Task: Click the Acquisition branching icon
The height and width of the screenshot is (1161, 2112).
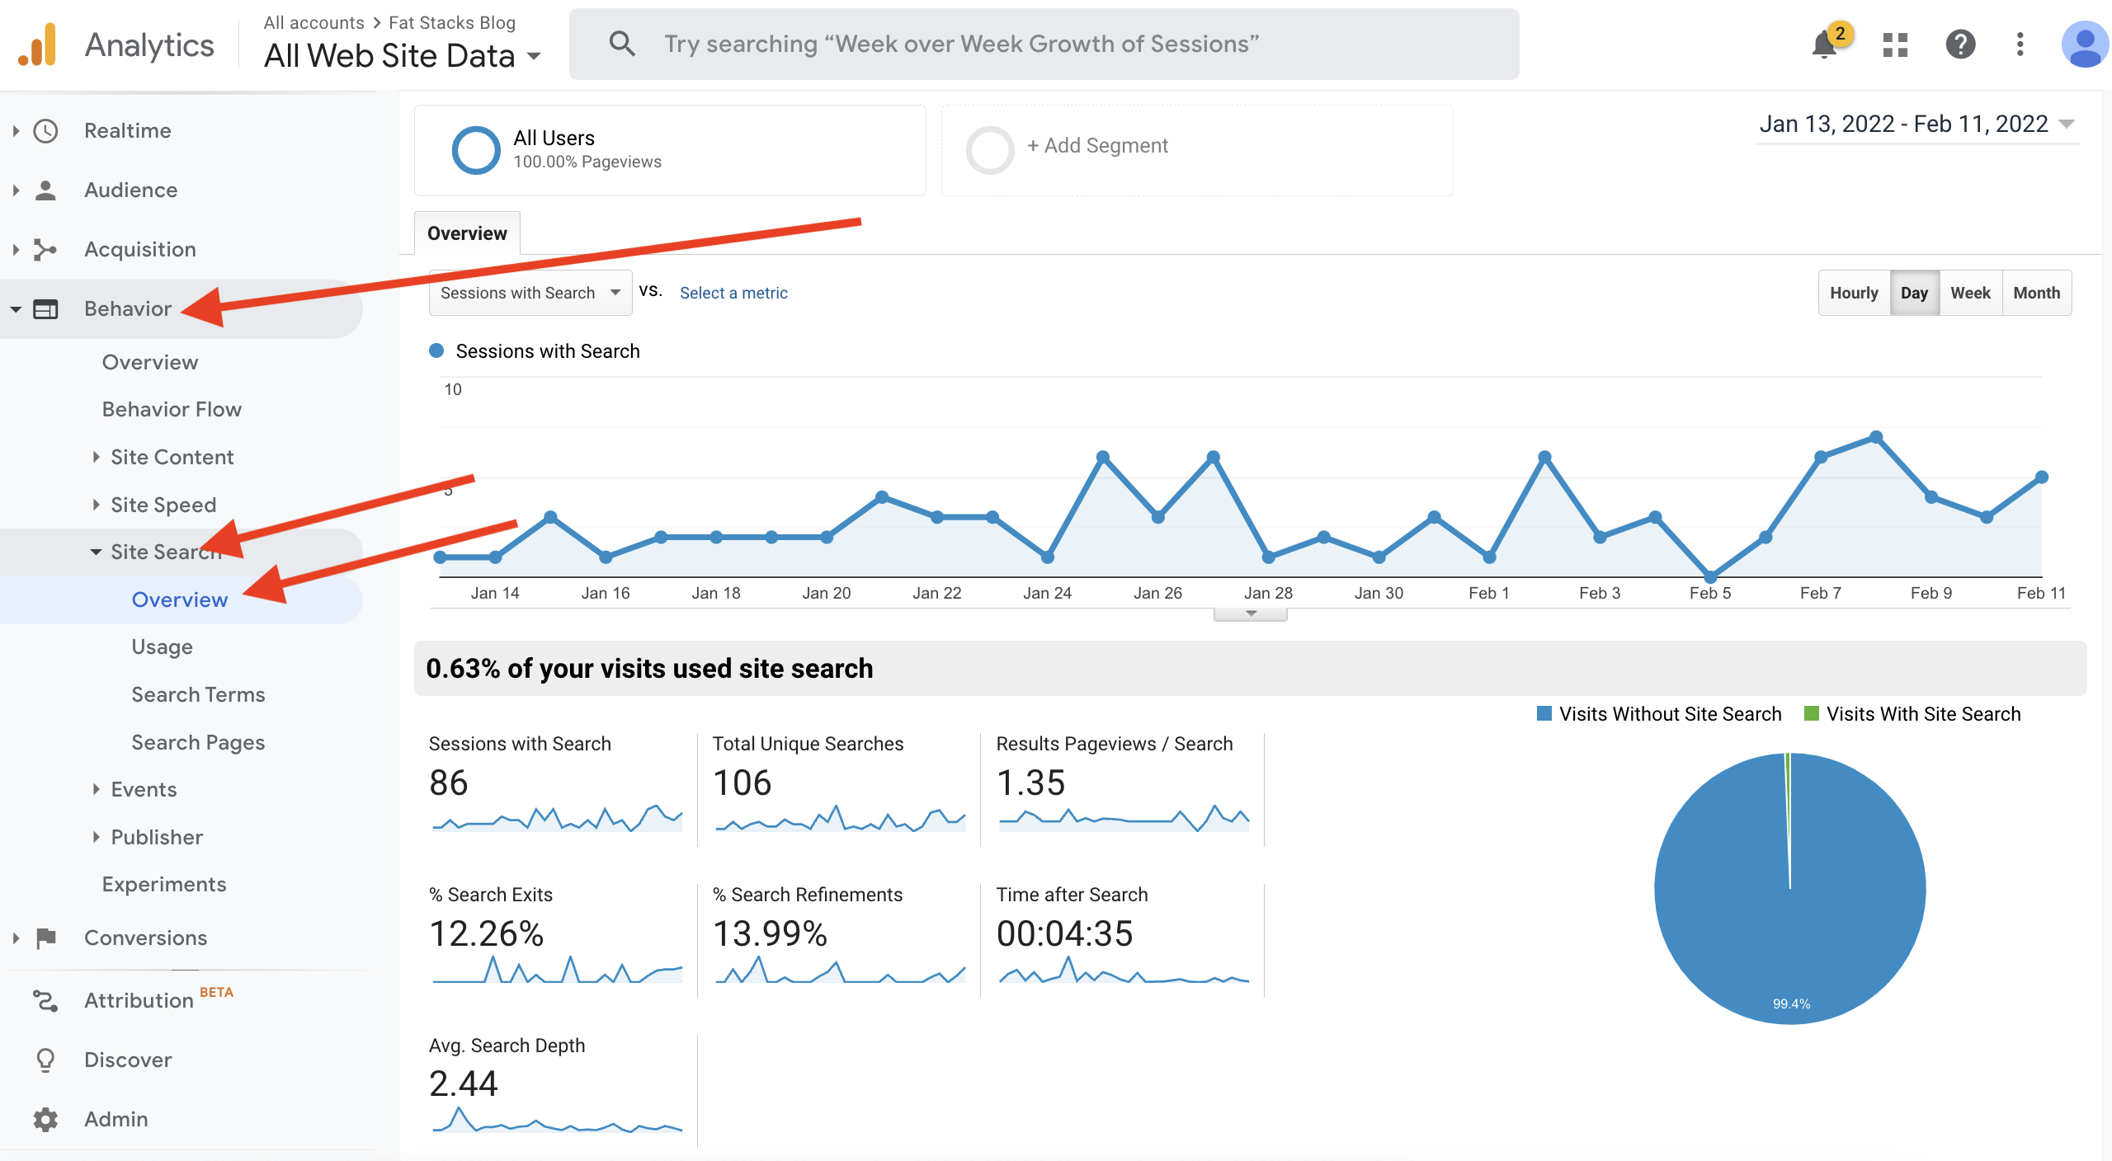Action: [45, 249]
